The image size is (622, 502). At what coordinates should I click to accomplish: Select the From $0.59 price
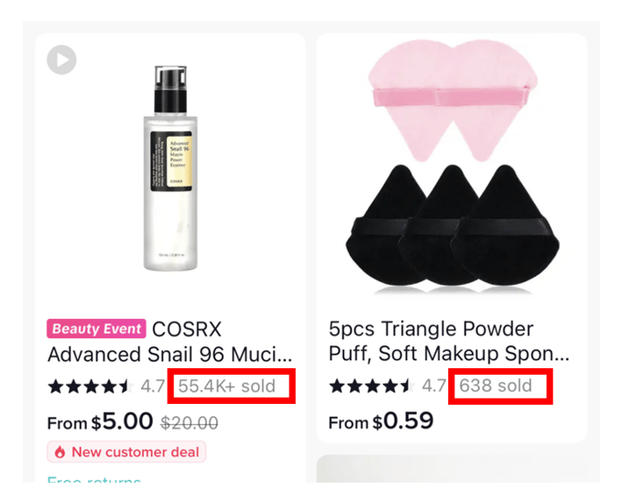(x=381, y=421)
